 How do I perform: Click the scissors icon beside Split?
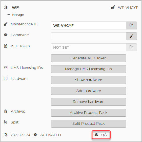pyautogui.click(x=5, y=122)
